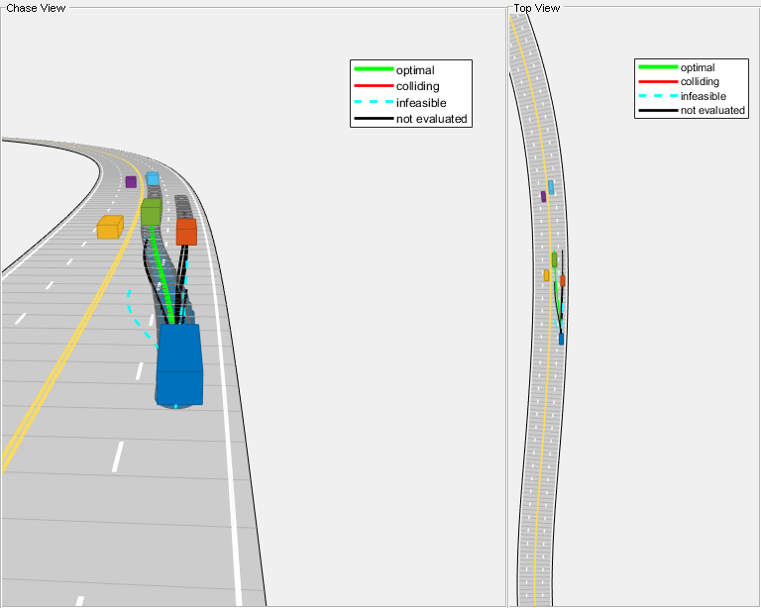761x608 pixels.
Task: Select 'not evaluated' legend entry in Top View
Action: (712, 111)
